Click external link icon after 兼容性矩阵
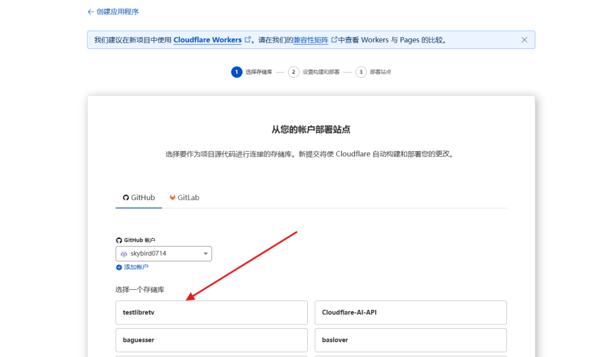 point(334,40)
